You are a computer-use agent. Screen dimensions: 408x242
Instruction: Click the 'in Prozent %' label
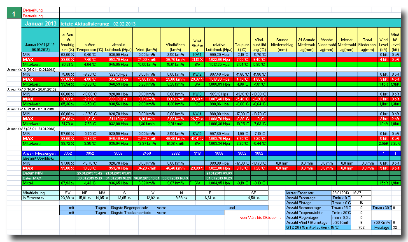pos(41,198)
